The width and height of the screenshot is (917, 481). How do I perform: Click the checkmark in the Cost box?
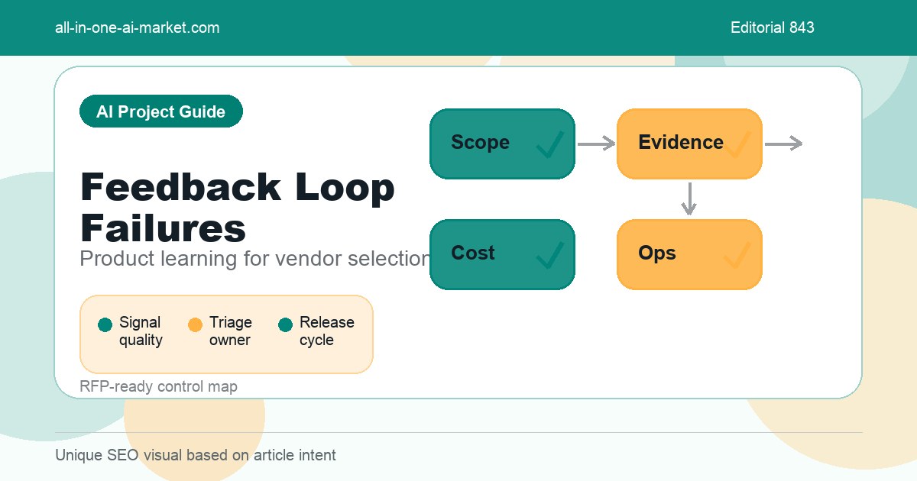(550, 255)
